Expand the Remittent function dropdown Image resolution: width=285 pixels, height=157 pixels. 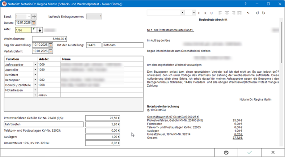(x=35, y=75)
